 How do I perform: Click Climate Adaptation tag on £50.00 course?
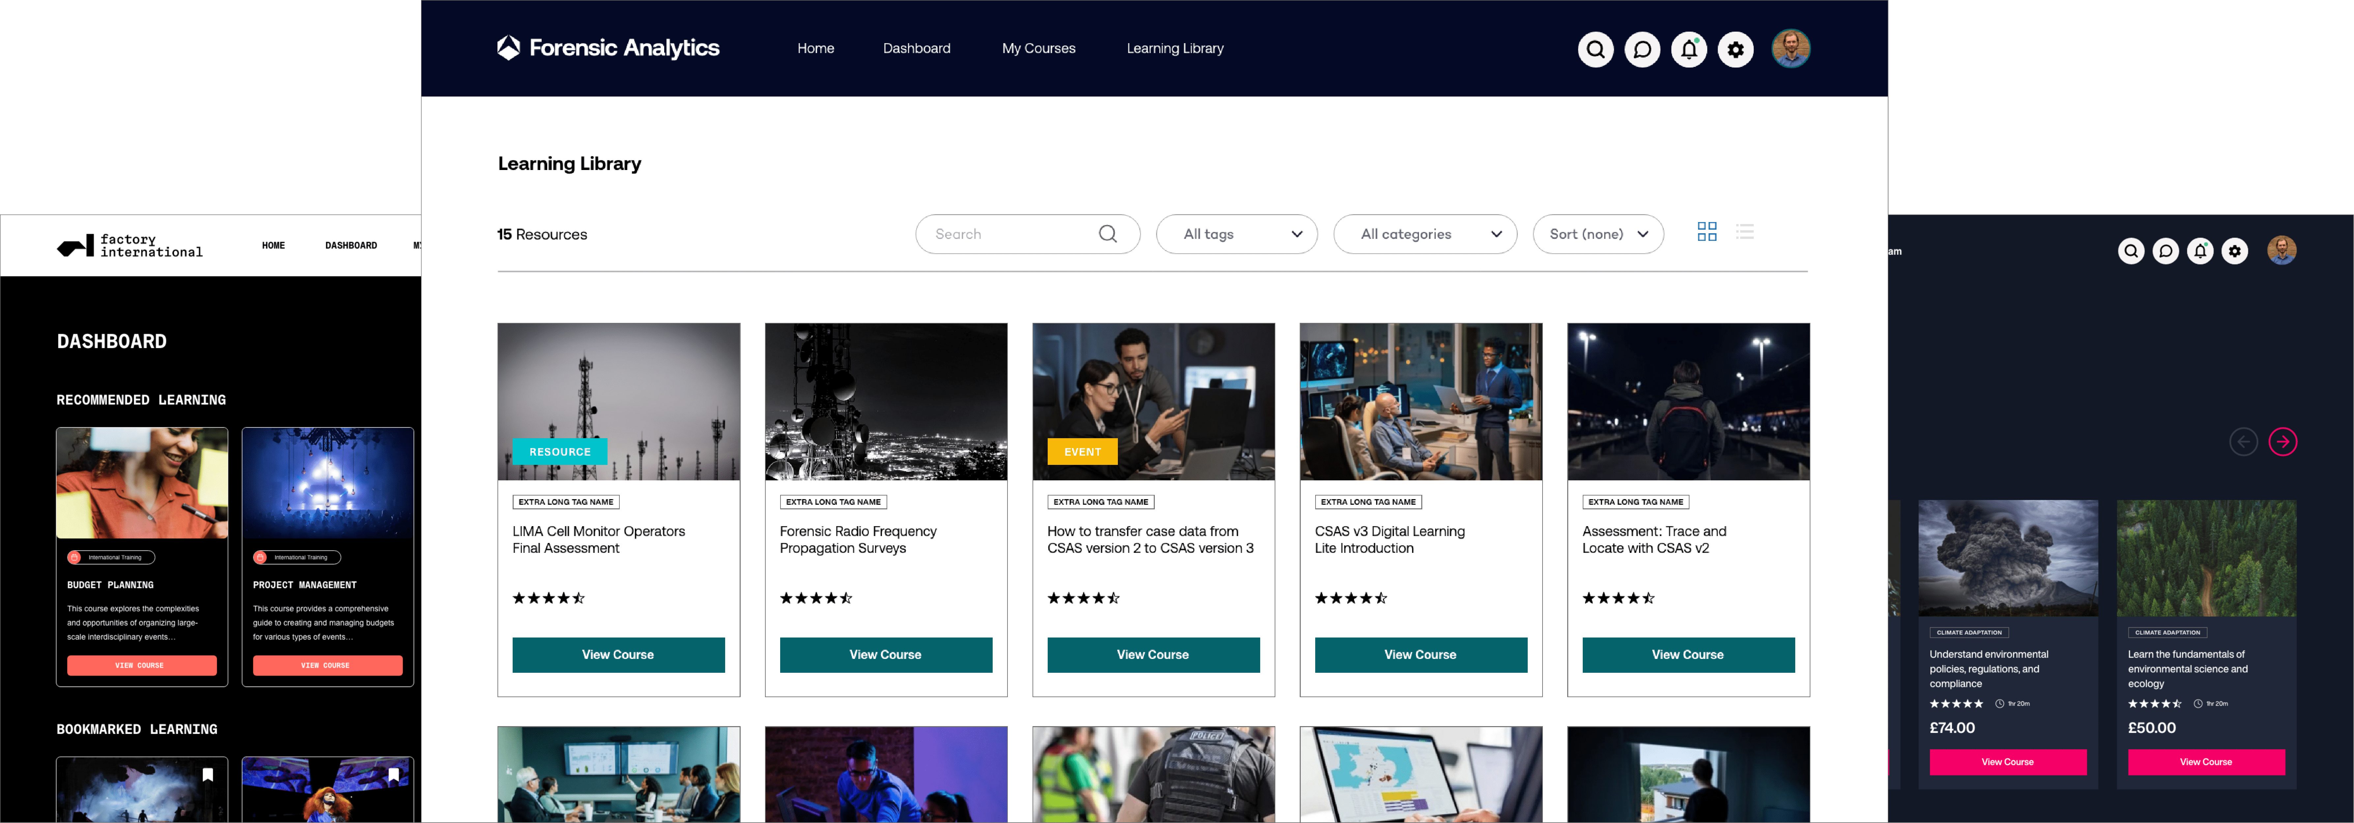pyautogui.click(x=2168, y=632)
